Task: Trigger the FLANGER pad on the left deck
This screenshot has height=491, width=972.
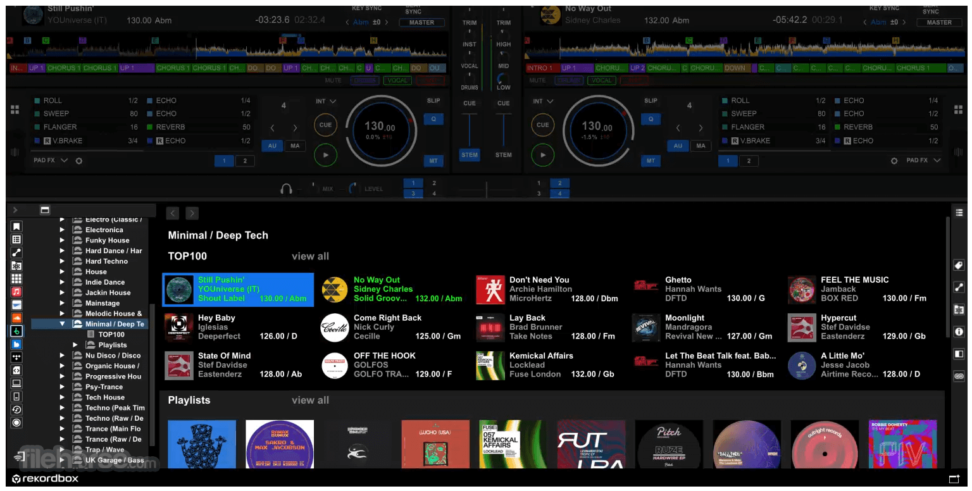Action: tap(86, 127)
